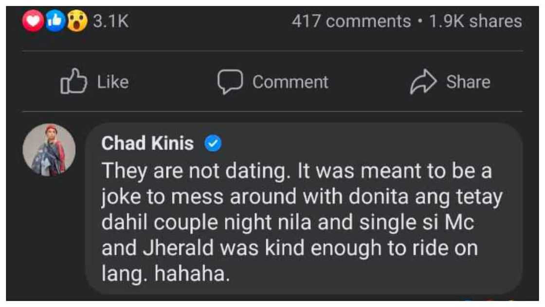Open the 3.1K reactions list
The width and height of the screenshot is (545, 307).
pyautogui.click(x=110, y=21)
